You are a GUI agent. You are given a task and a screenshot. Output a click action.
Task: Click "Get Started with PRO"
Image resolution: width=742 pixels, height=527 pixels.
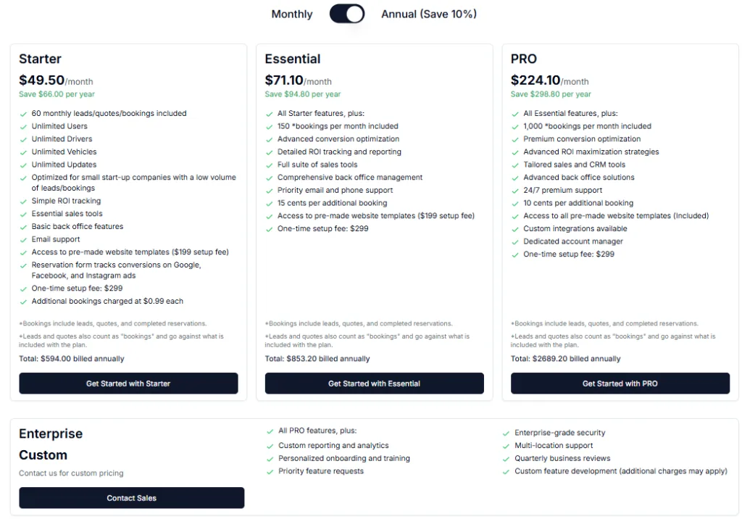(620, 383)
